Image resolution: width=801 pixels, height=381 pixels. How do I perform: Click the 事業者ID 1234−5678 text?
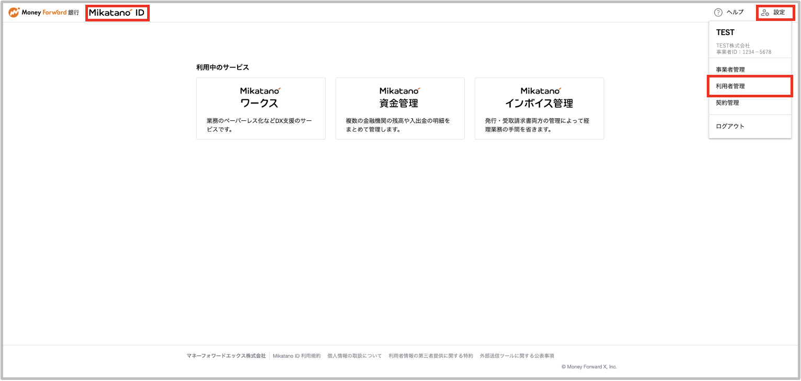click(744, 52)
